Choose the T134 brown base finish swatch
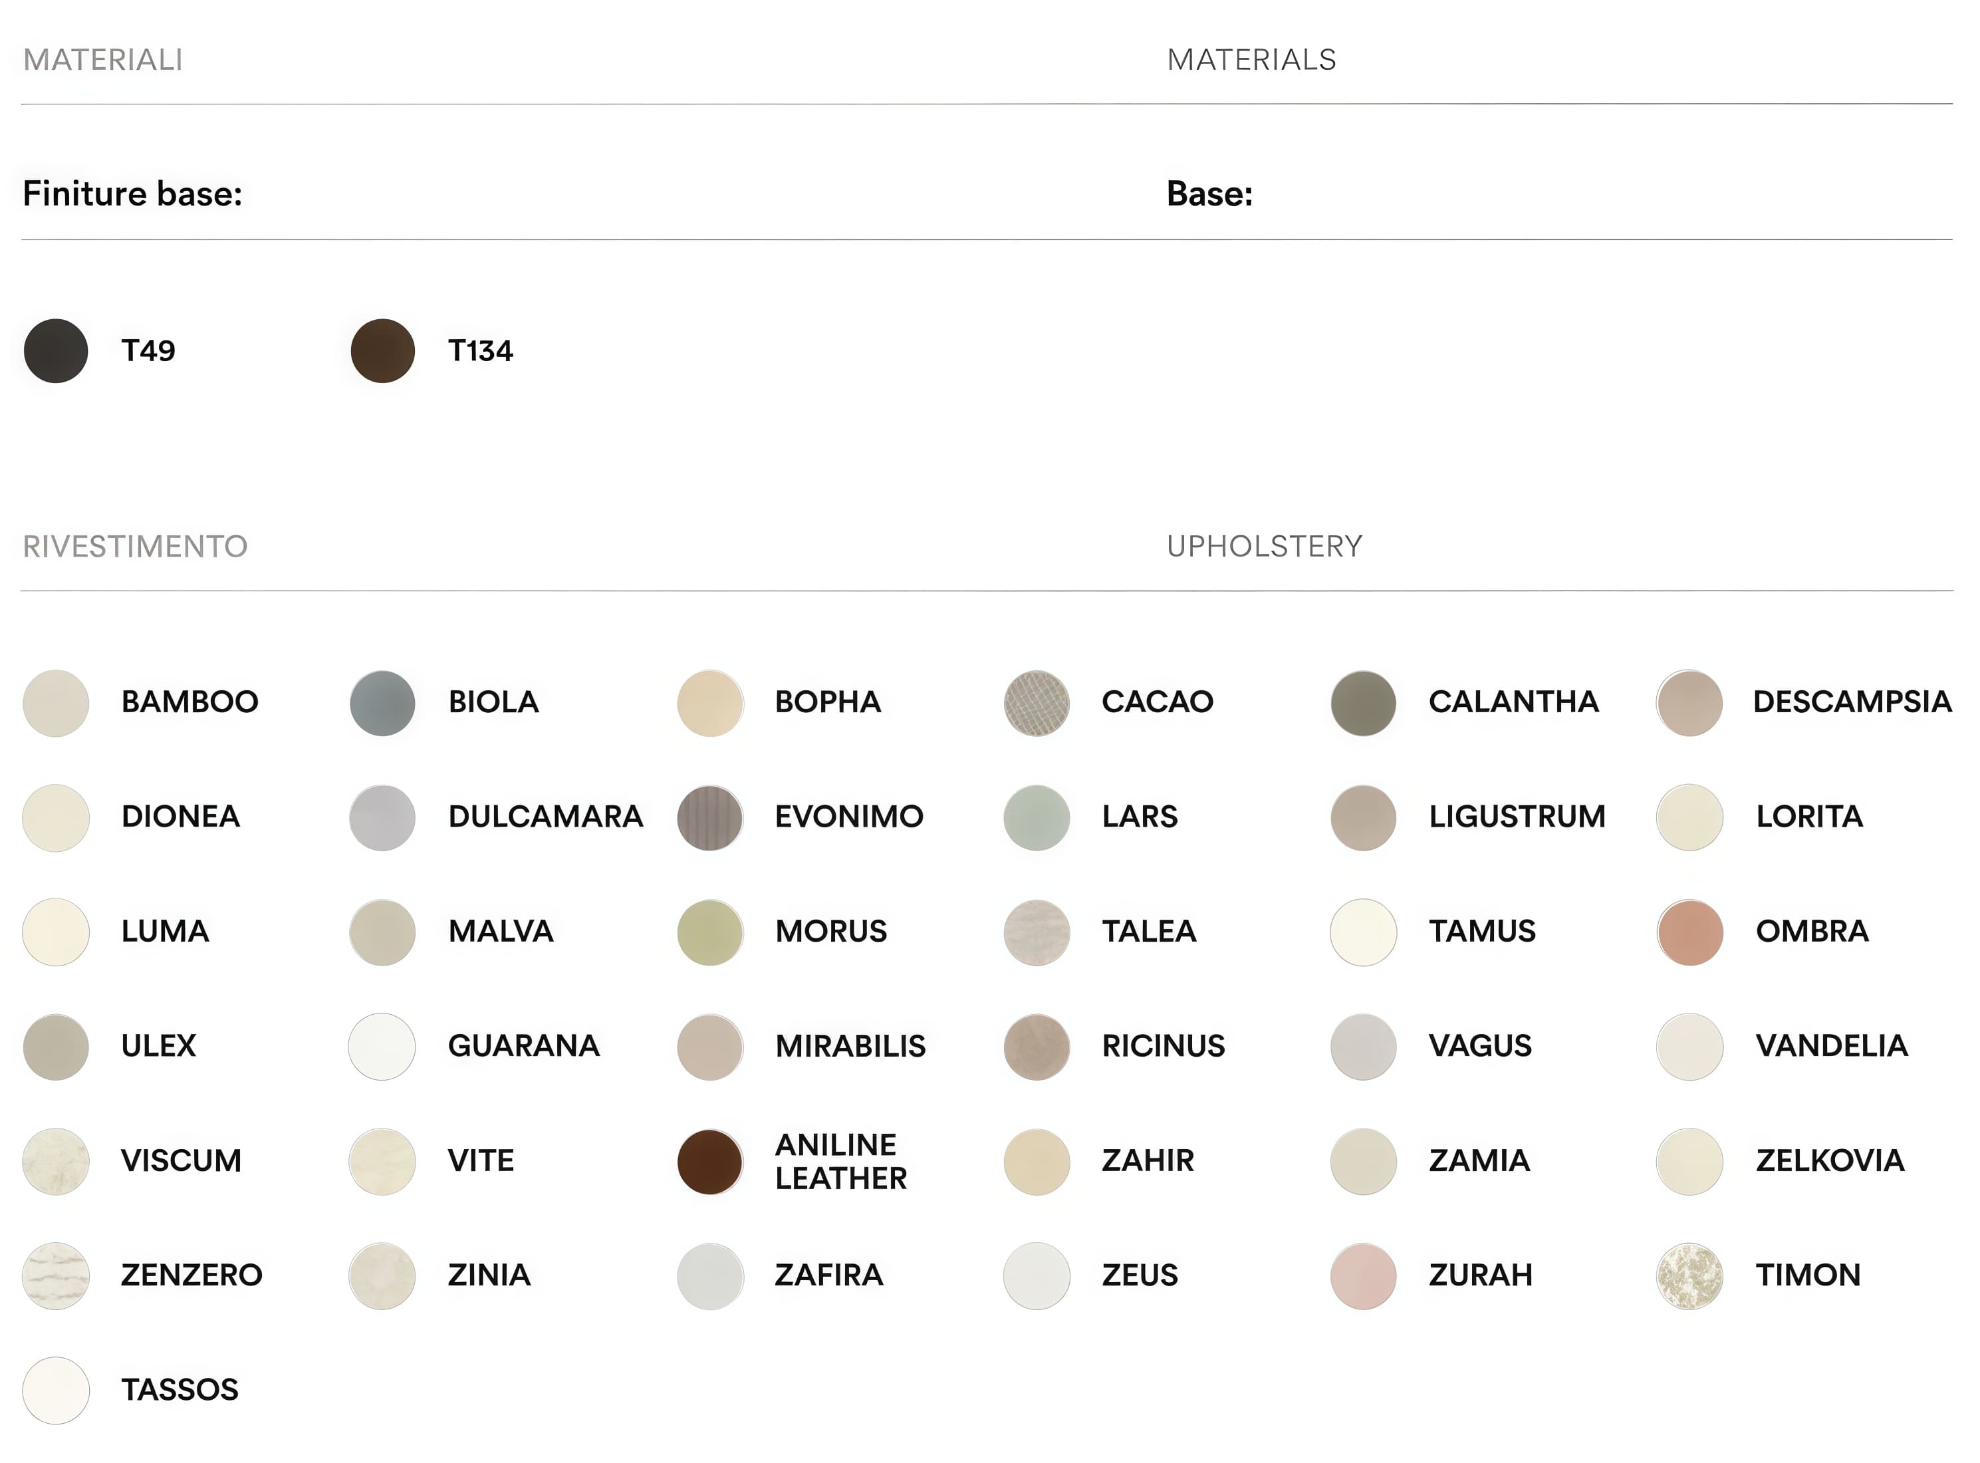The image size is (1980, 1463). 382,350
